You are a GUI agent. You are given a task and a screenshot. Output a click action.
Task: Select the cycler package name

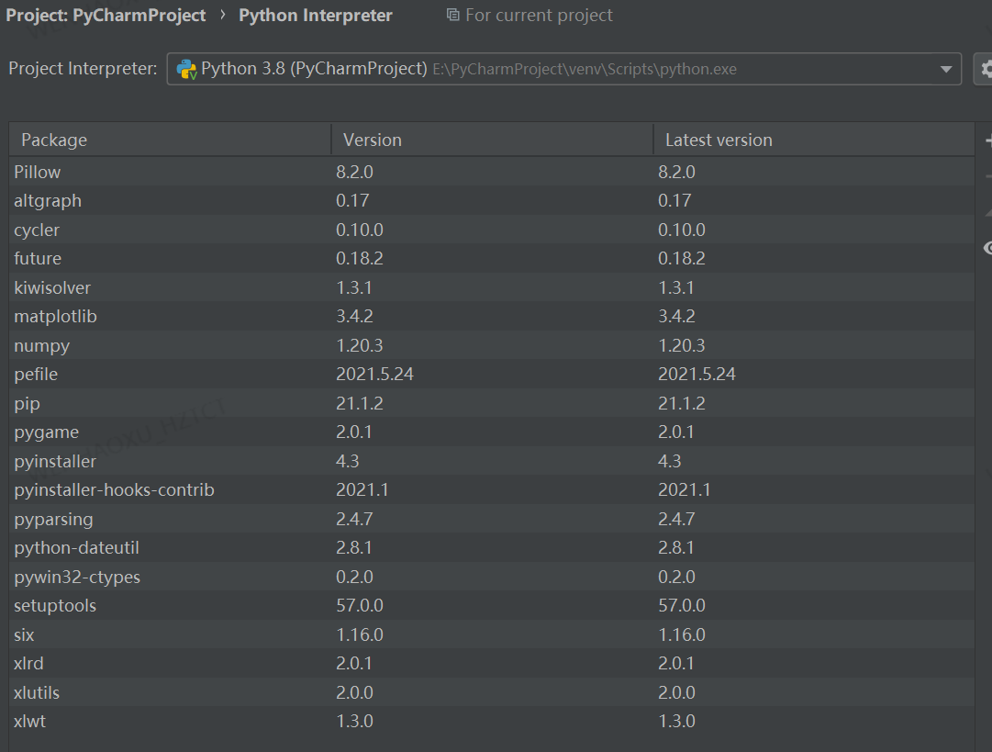click(x=37, y=230)
